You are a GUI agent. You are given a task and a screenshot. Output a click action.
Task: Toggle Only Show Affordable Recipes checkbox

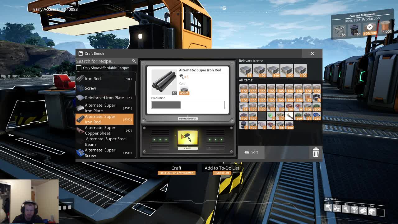tap(79, 68)
